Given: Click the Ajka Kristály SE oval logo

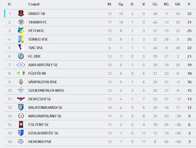Looking at the screenshot, I should point(21,65).
